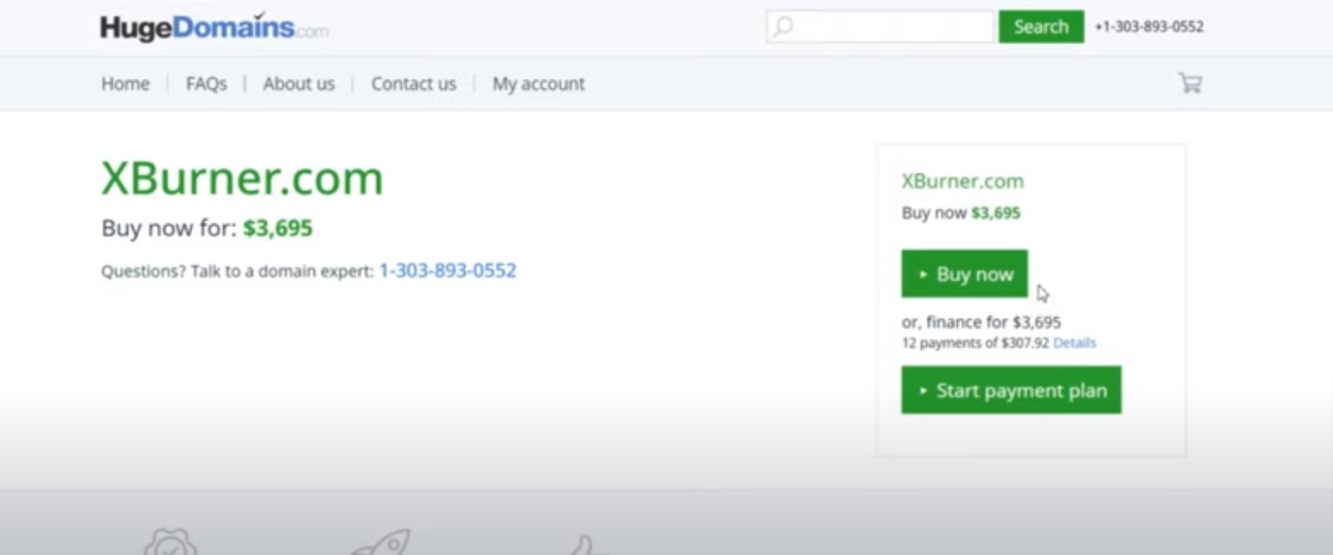The image size is (1333, 555).
Task: Open the financing Details link
Action: pyautogui.click(x=1074, y=343)
